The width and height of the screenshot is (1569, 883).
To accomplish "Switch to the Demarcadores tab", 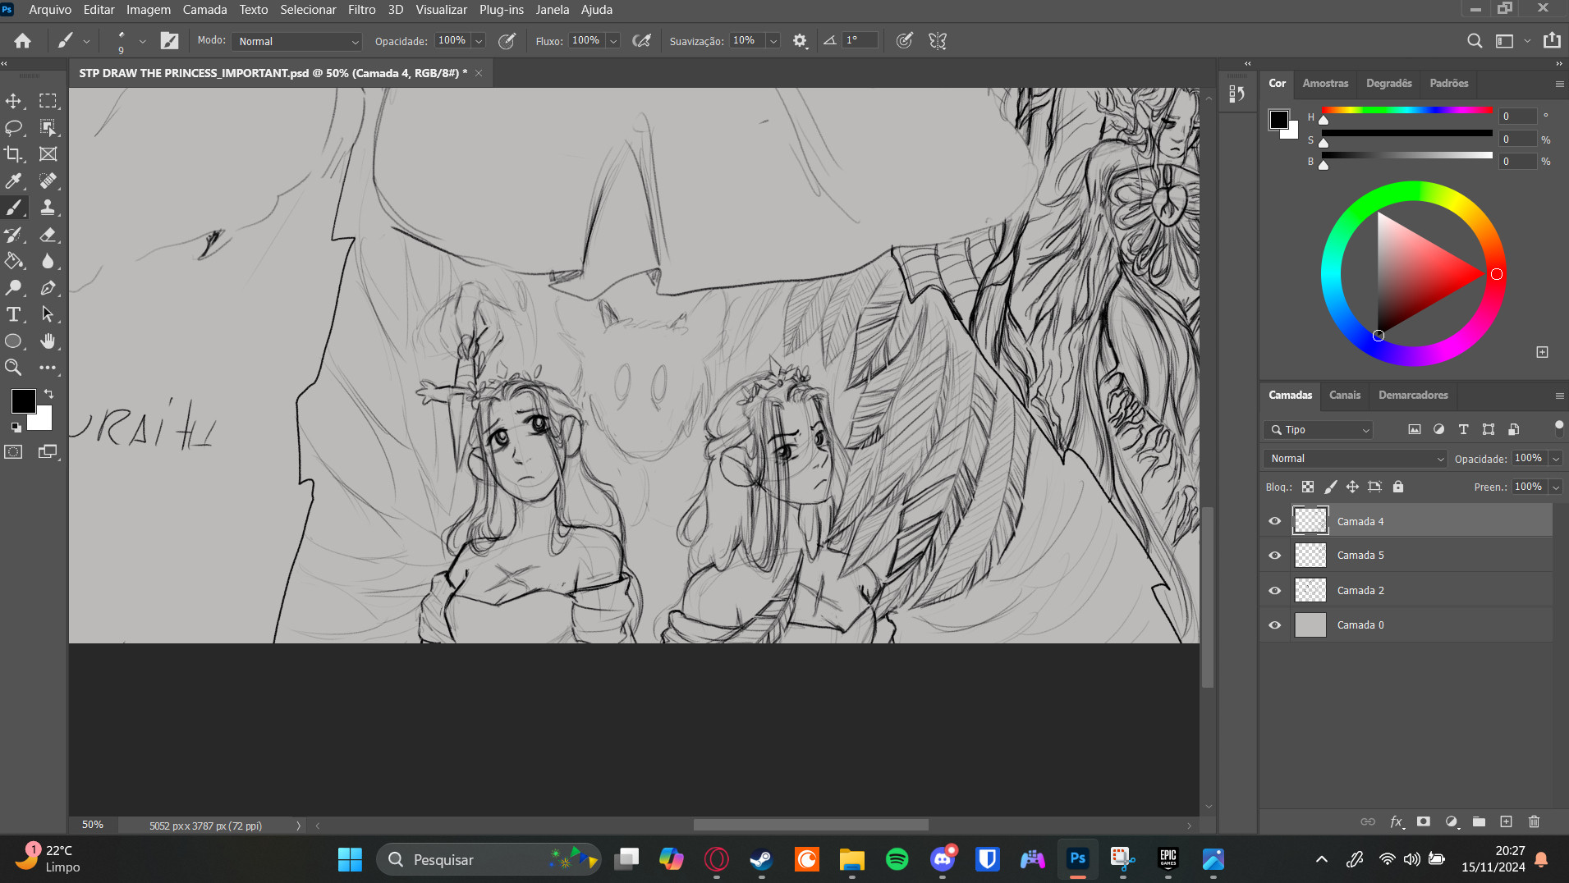I will [1413, 395].
